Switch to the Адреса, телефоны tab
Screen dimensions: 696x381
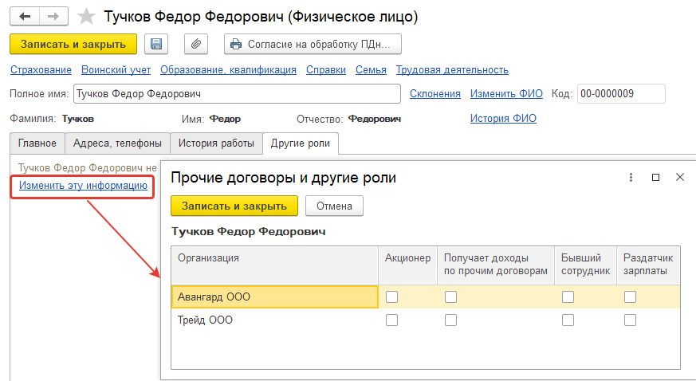117,143
